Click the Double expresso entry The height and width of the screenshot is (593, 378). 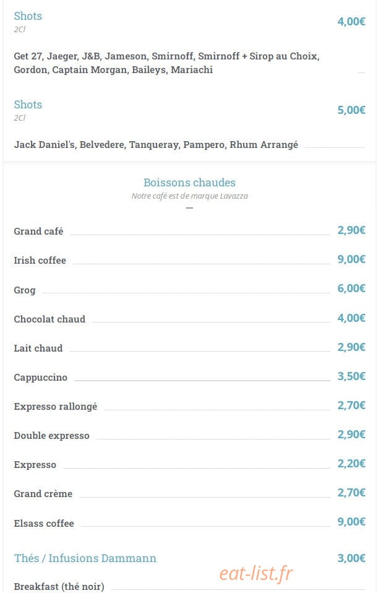click(x=52, y=436)
